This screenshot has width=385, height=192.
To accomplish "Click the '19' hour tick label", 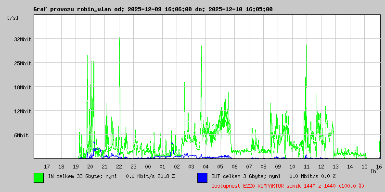I will tap(76, 167).
